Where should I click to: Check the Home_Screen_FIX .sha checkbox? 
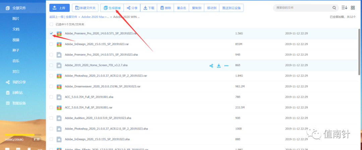pos(51,65)
